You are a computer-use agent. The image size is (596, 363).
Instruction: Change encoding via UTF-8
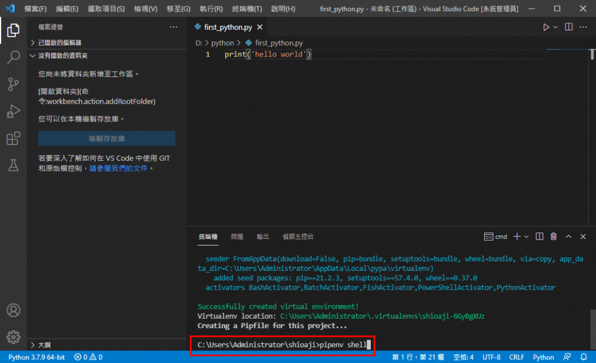click(491, 357)
